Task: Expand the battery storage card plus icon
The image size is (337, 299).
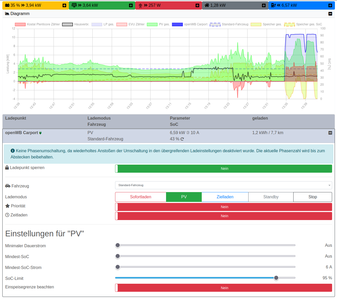Action: click(x=64, y=5)
